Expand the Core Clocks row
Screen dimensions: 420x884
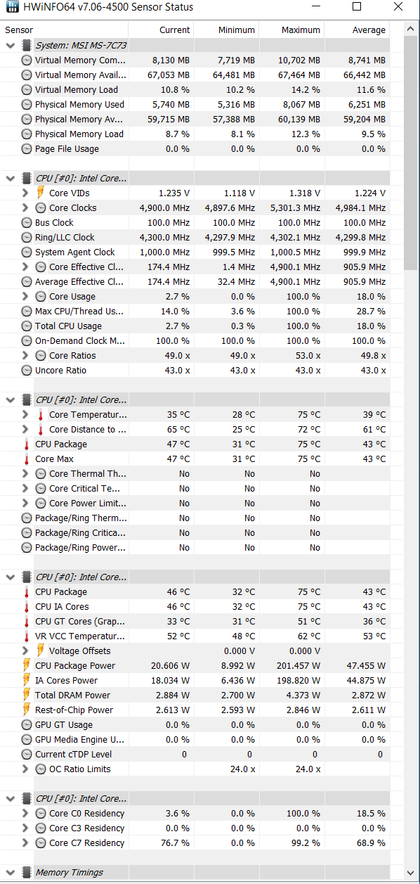25,207
